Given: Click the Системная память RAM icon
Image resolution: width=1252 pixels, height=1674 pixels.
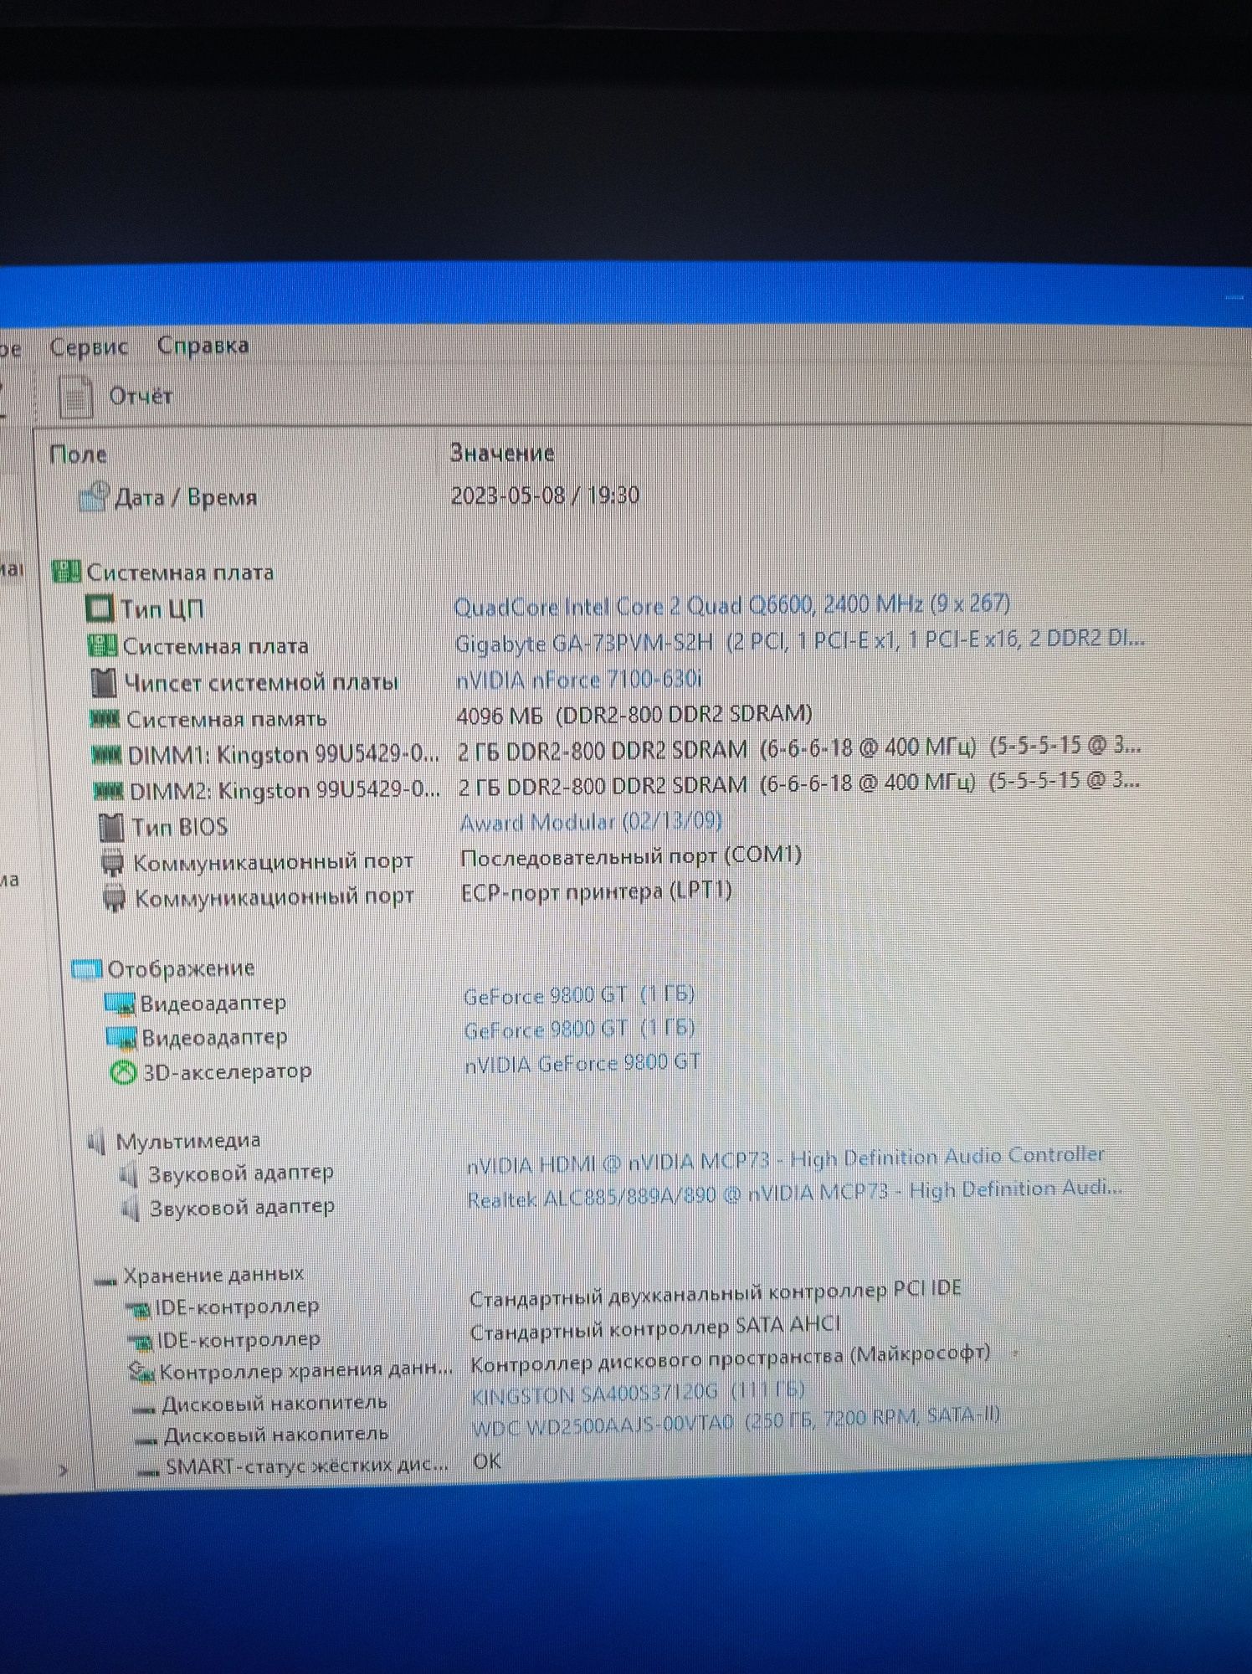Looking at the screenshot, I should click(x=105, y=718).
